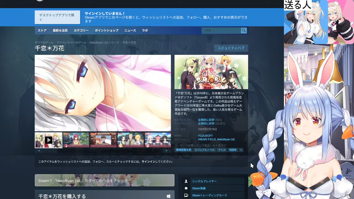The height and width of the screenshot is (199, 354).
Task: Open NekoNyan Ltd. publisher link
Action: coord(226,139)
